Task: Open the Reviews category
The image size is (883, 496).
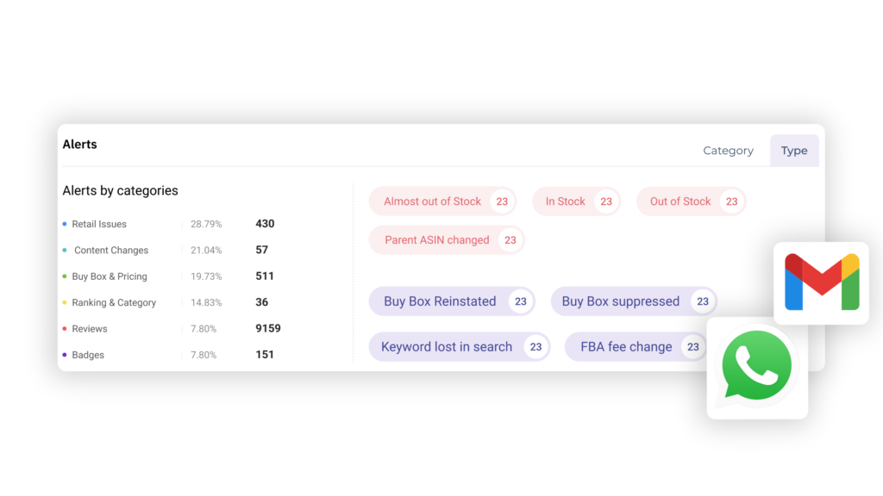Action: click(x=90, y=329)
